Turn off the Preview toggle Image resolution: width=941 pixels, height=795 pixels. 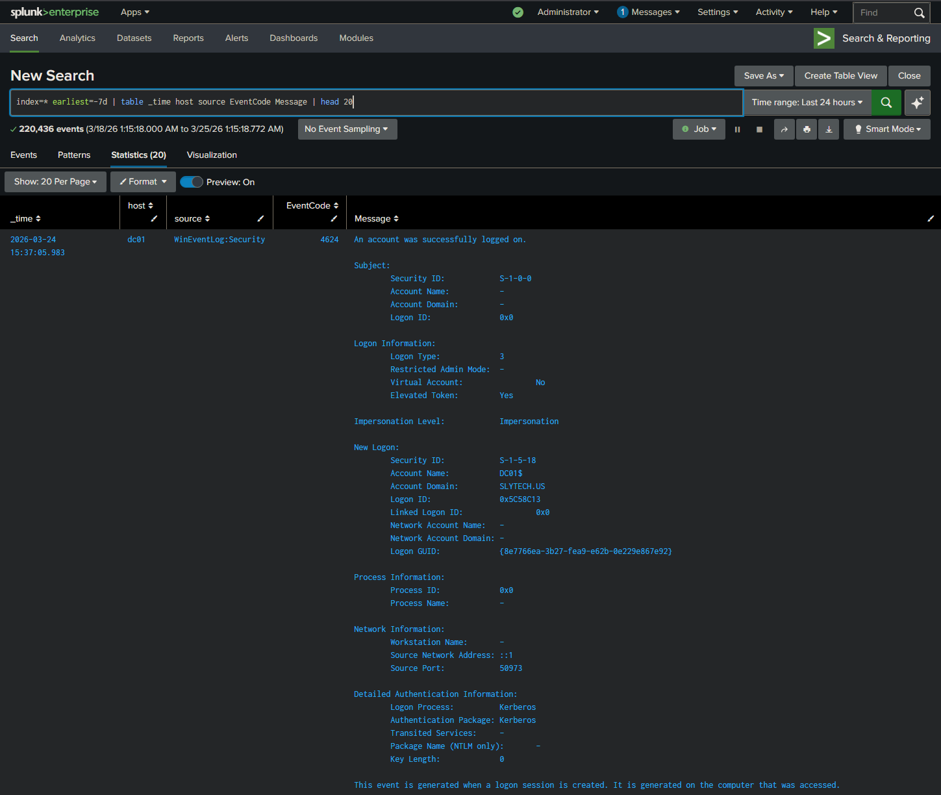pyautogui.click(x=191, y=182)
